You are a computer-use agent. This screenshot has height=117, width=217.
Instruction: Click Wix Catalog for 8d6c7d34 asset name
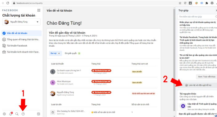pos(71,111)
